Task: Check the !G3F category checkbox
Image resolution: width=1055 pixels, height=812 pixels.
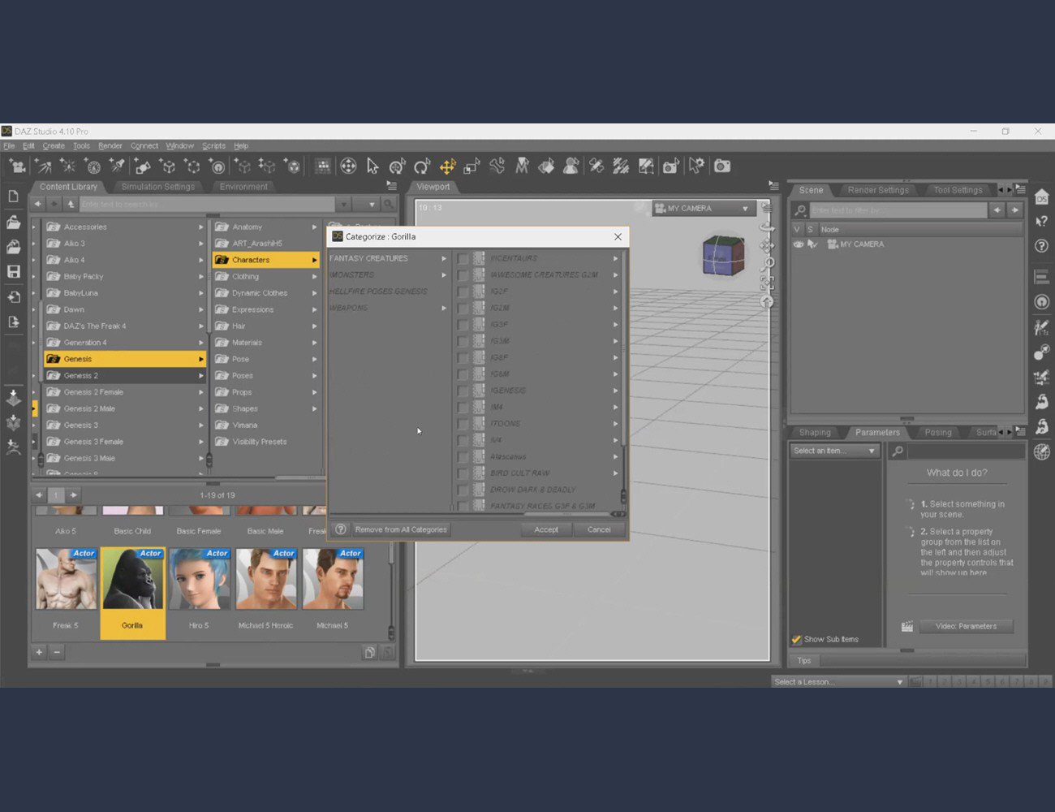Action: point(463,325)
